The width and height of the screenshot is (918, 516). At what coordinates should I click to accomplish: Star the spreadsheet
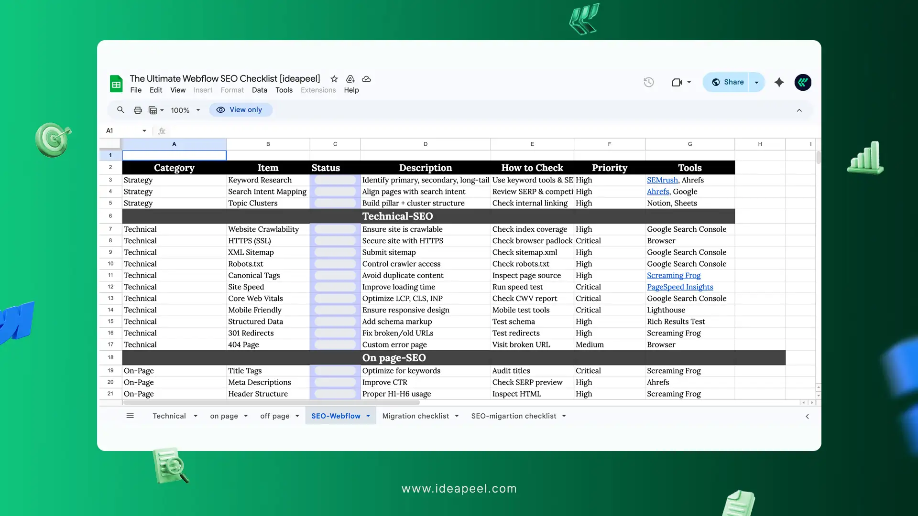(x=334, y=79)
